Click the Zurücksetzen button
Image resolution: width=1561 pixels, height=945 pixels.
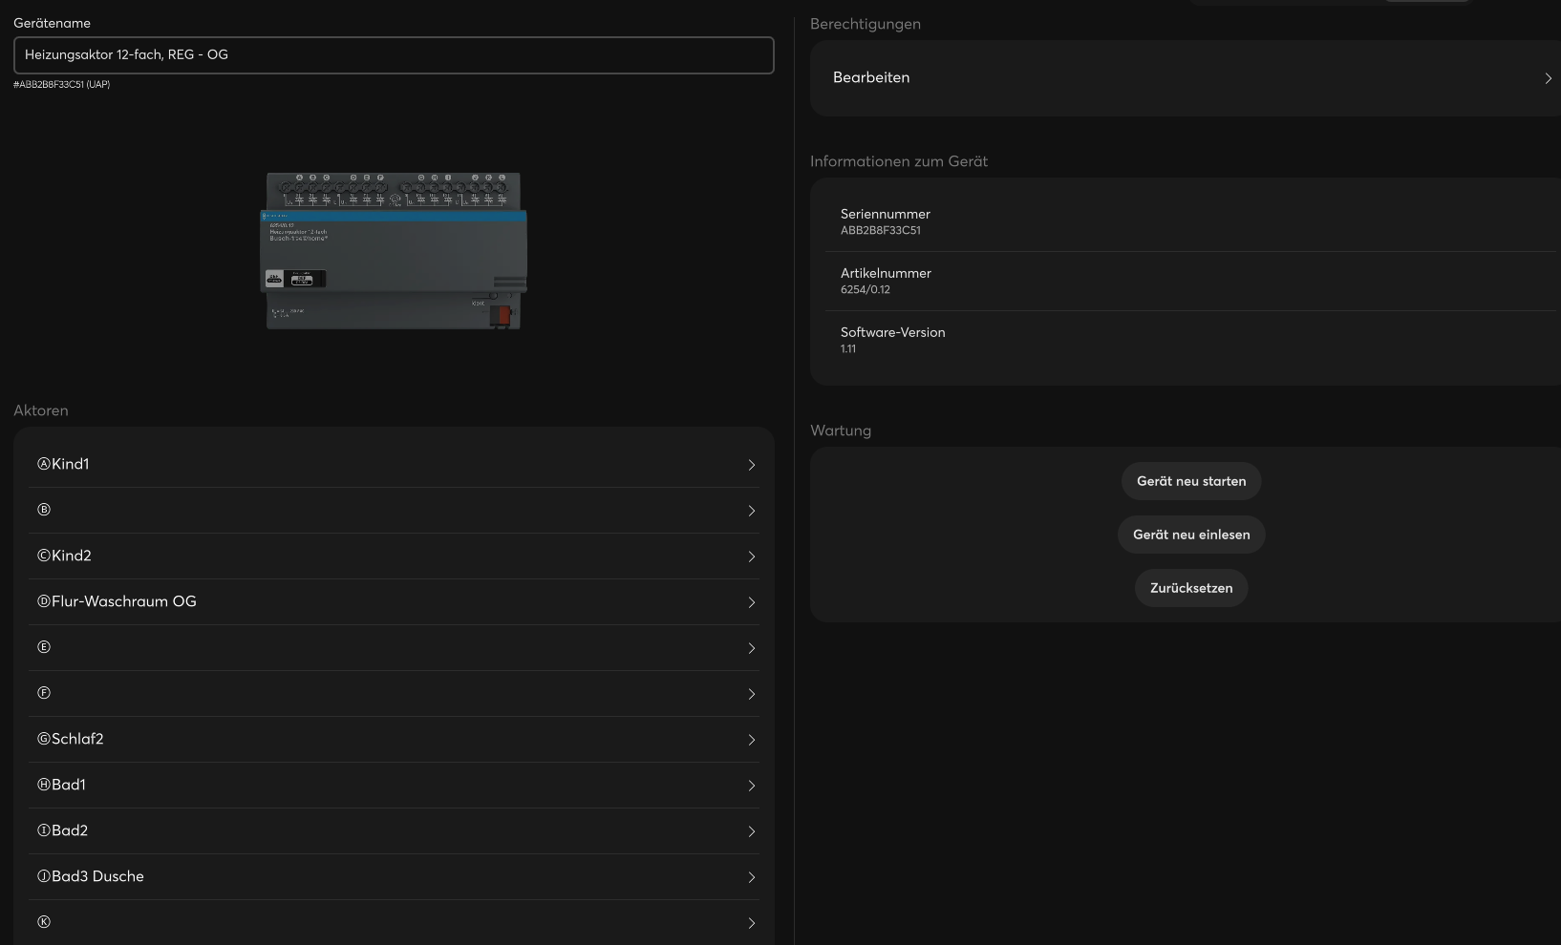point(1190,588)
